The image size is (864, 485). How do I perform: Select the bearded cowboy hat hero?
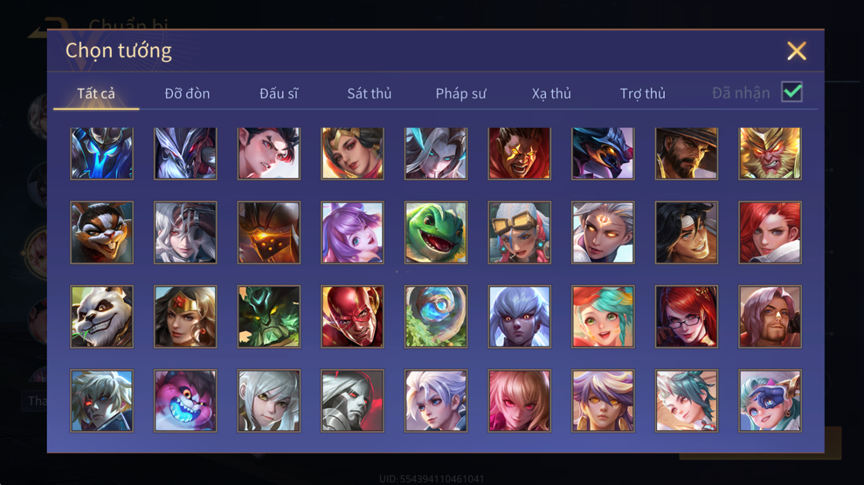point(687,153)
